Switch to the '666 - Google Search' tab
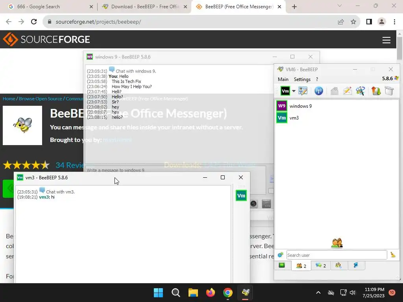The image size is (403, 302). point(49,7)
